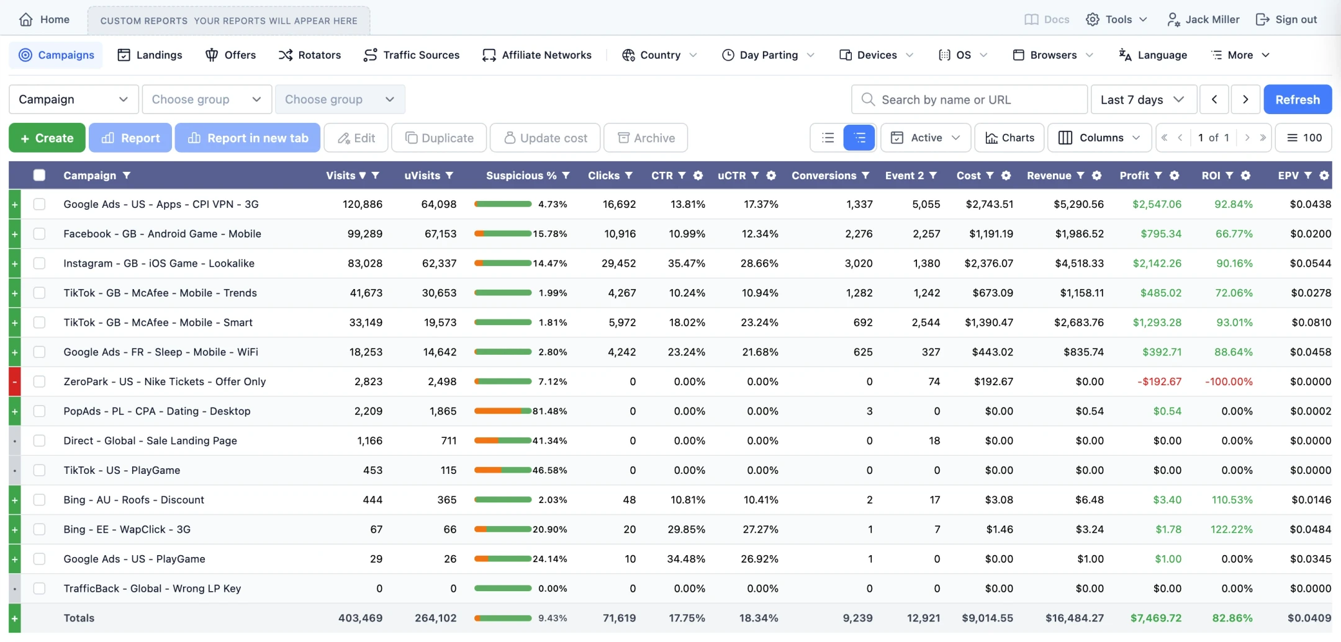Open the Affiliate Networks tab
Viewport: 1341px width, 642px height.
537,55
